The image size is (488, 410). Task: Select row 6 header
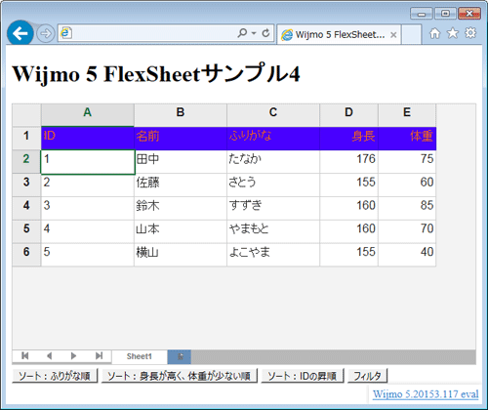[x=26, y=255]
